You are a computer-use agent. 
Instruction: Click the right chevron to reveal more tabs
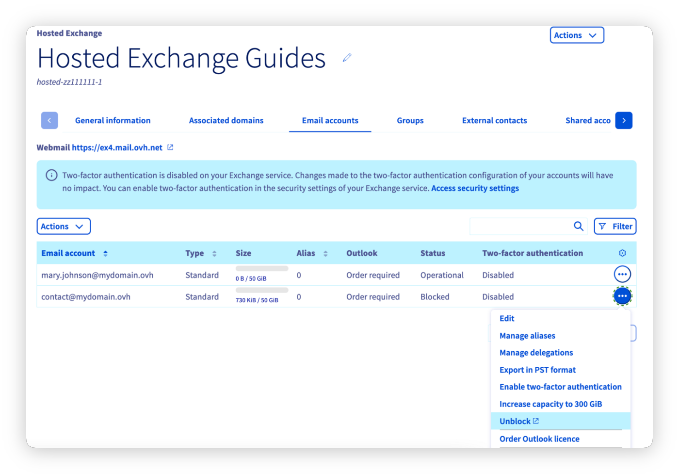[624, 120]
